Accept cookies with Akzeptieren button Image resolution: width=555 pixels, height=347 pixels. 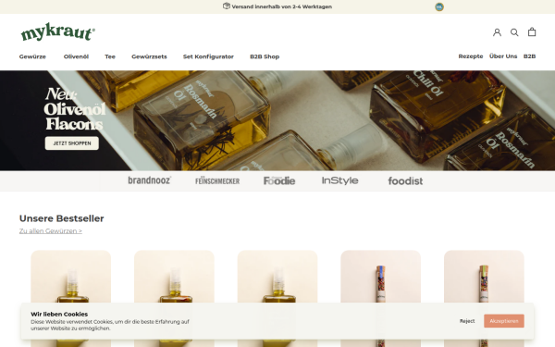[x=504, y=321]
